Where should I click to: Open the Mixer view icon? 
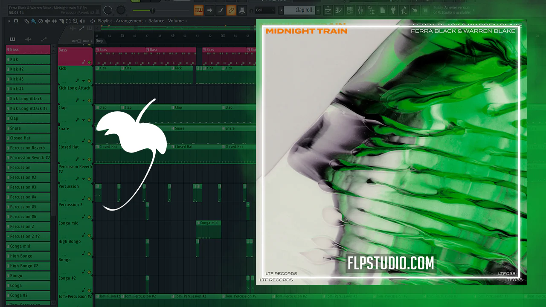[x=361, y=10]
